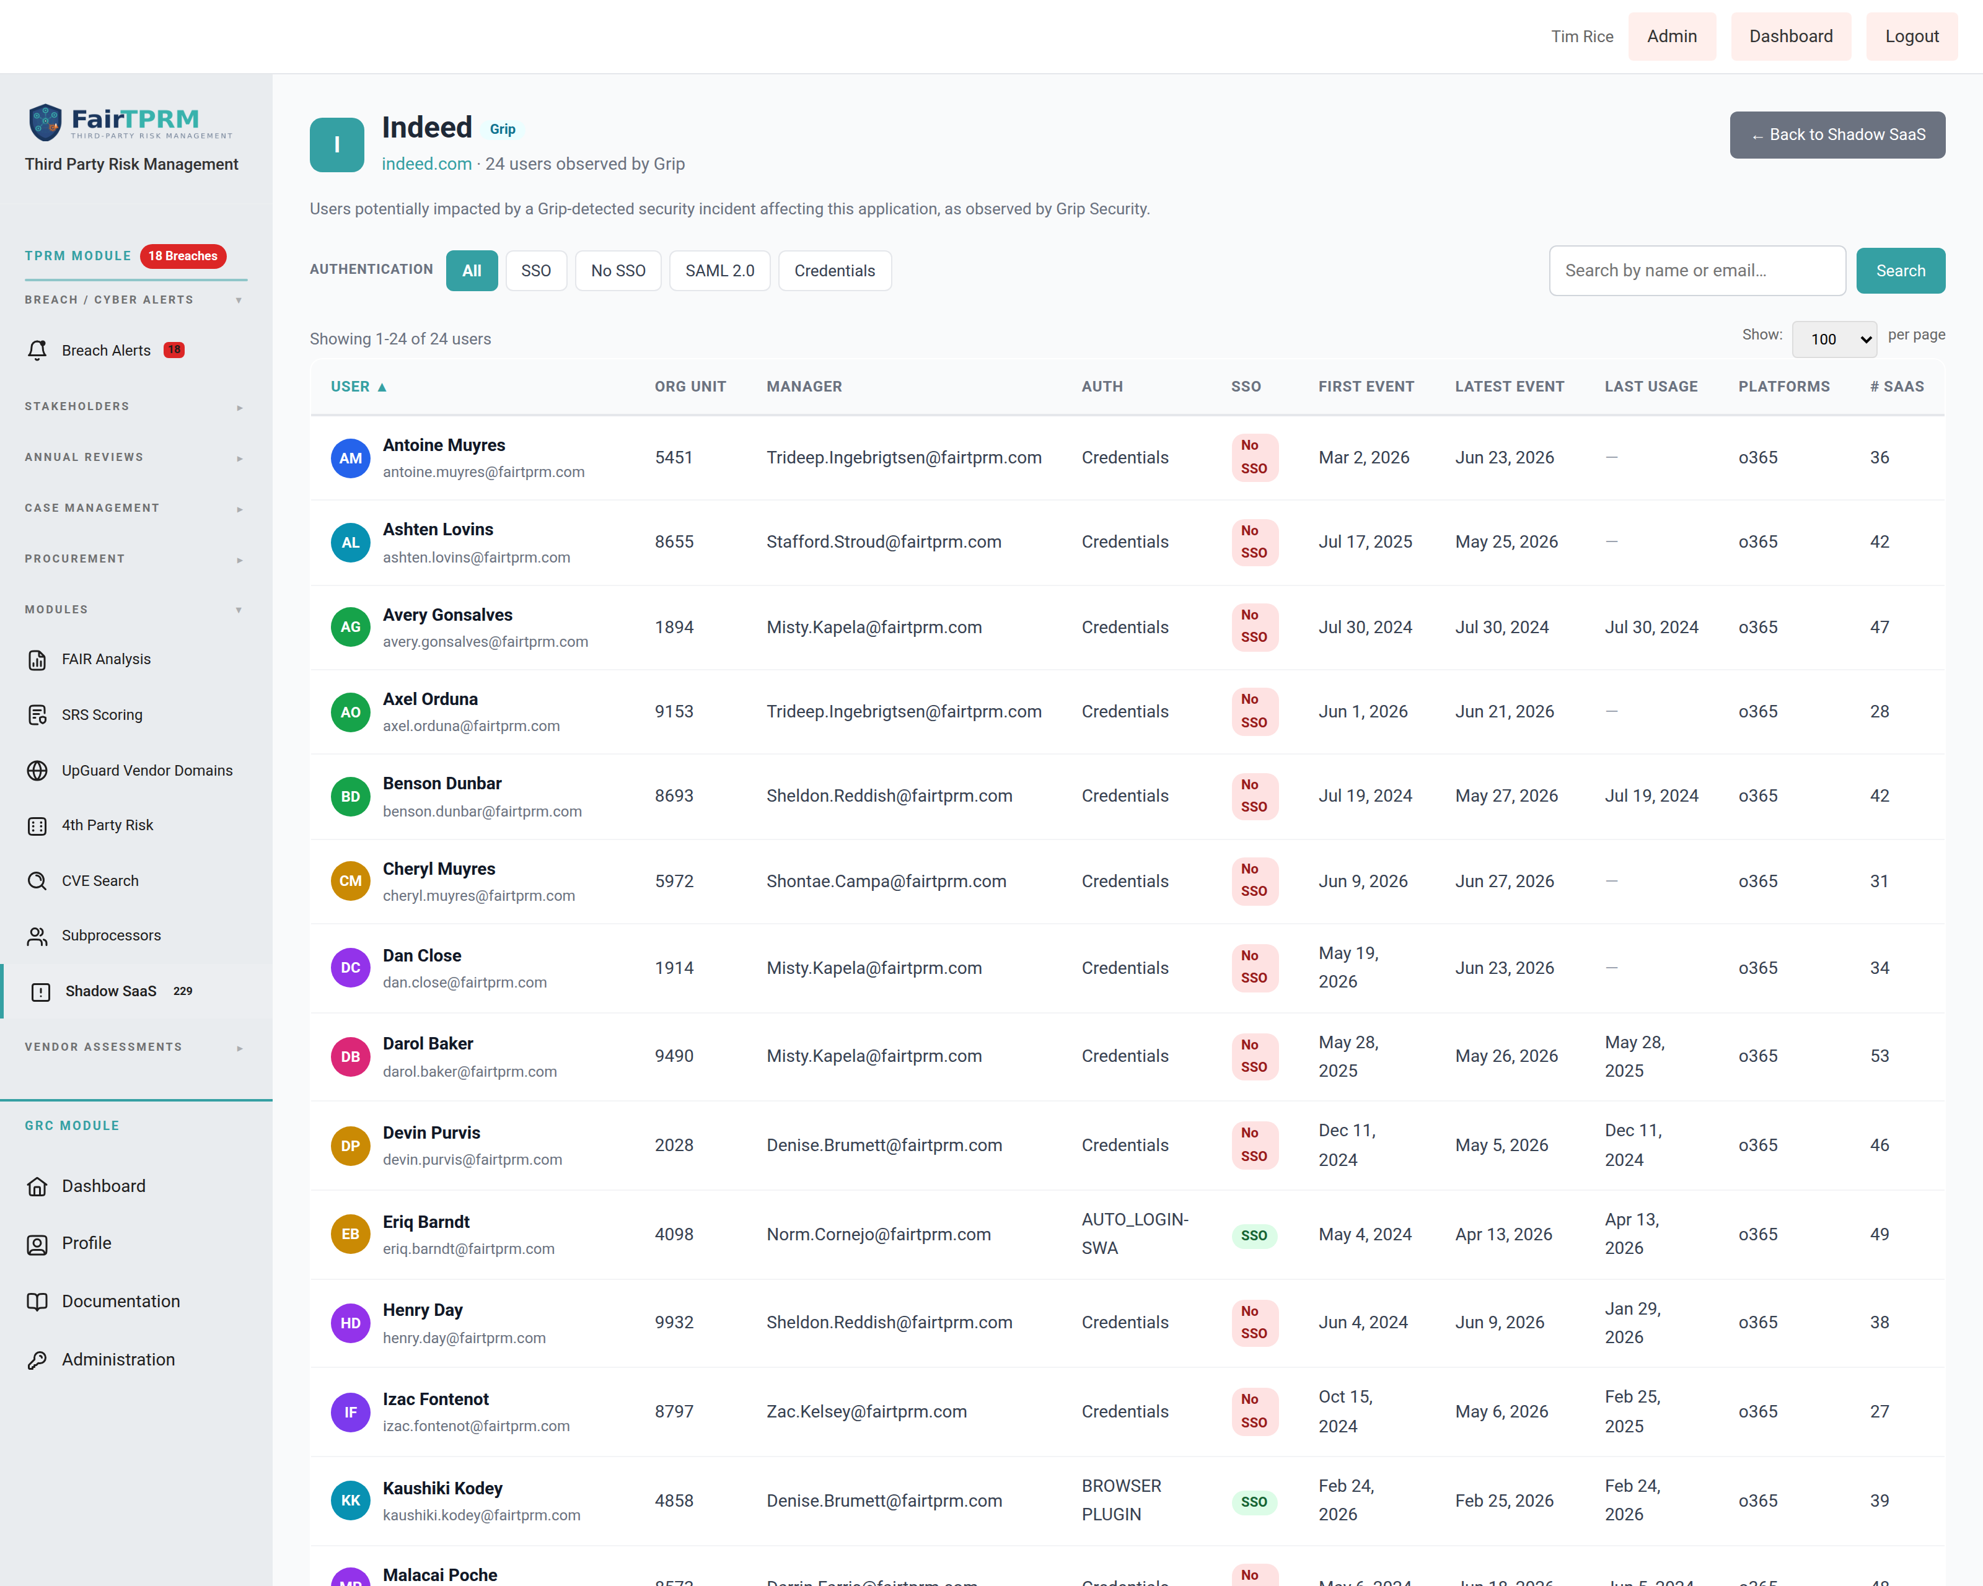1983x1586 pixels.
Task: Open the per page count dropdown
Action: 1834,340
